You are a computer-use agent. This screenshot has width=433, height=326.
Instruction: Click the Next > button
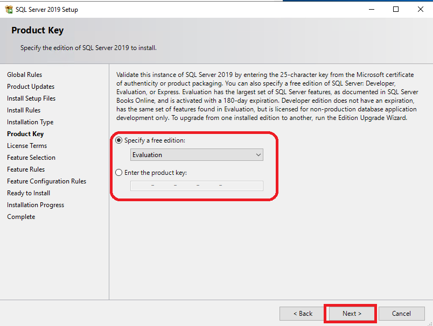(352, 314)
